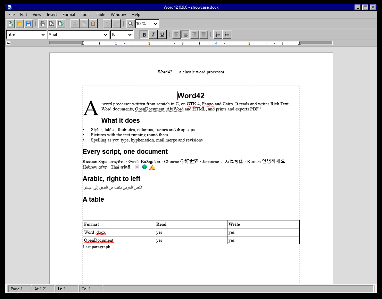Image resolution: width=382 pixels, height=299 pixels.
Task: Open the Format menu
Action: click(x=69, y=15)
